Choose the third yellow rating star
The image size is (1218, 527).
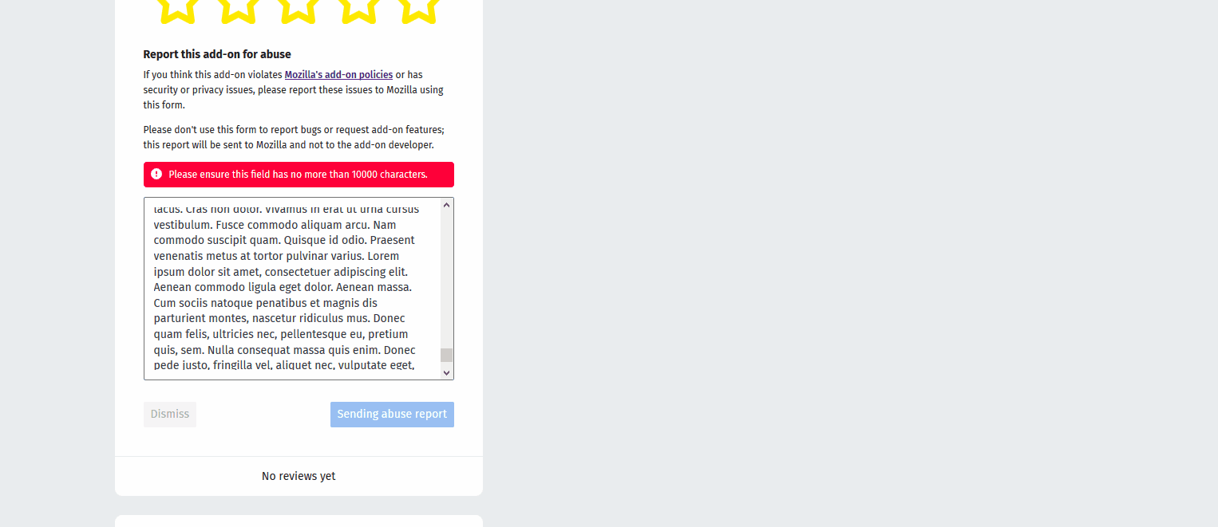pyautogui.click(x=299, y=10)
